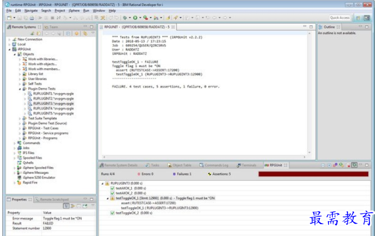Screen dimensions: 378x236
Task: Switch to the Team tab
Action: point(51,27)
